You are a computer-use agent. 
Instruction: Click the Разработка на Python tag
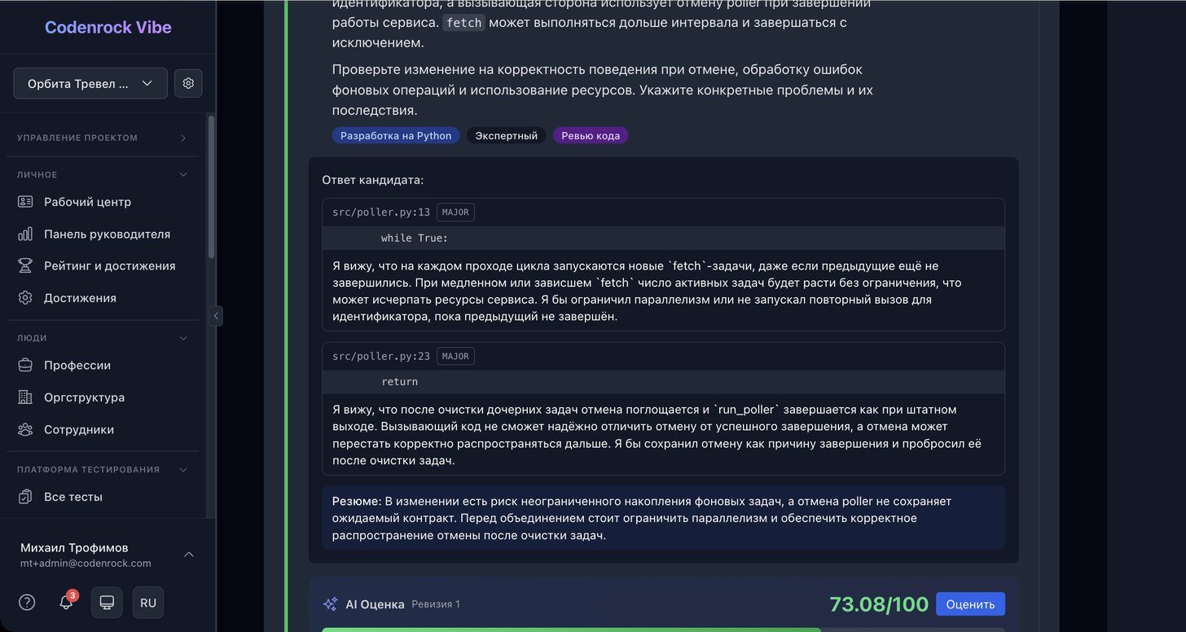(396, 136)
